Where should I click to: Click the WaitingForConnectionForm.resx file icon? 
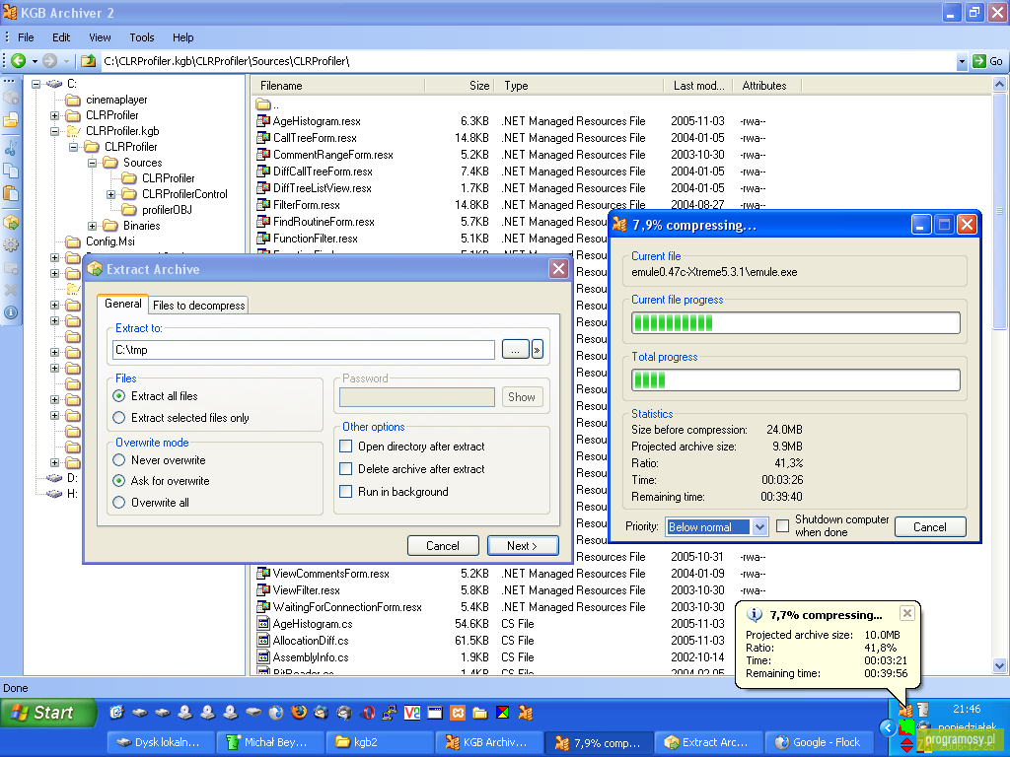tap(262, 606)
